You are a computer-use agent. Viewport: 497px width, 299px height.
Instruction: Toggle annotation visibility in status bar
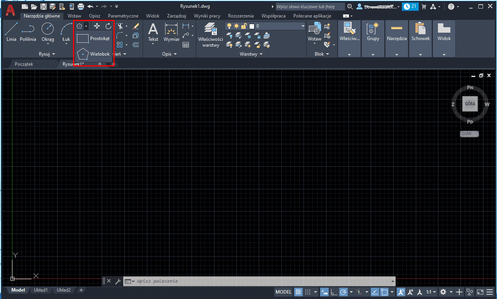click(401, 292)
